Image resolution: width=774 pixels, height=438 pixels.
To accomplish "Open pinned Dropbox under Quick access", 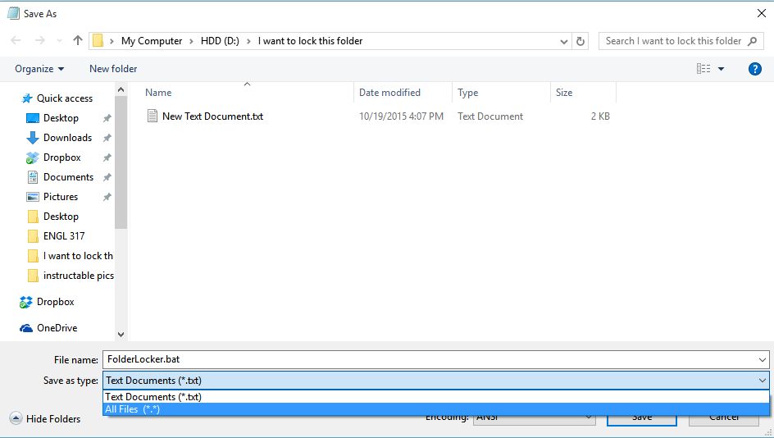I will 61,157.
